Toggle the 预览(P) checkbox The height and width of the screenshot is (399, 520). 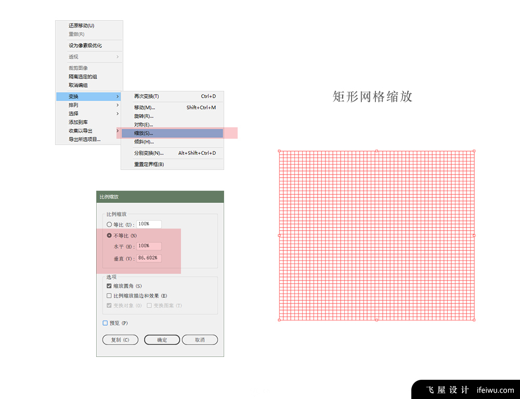(106, 323)
